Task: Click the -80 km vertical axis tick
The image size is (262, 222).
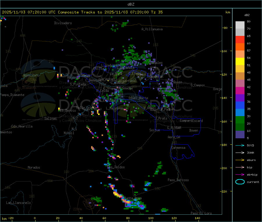Action: (224, 28)
